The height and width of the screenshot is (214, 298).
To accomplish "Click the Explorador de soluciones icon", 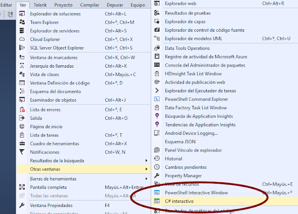I will [x=22, y=14].
